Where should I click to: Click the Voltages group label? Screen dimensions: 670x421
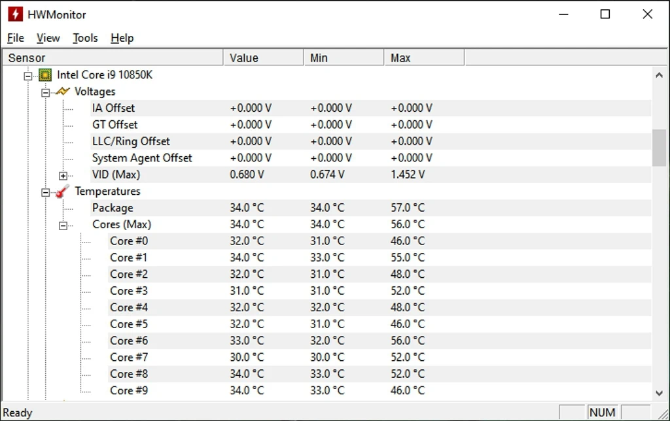pos(95,92)
